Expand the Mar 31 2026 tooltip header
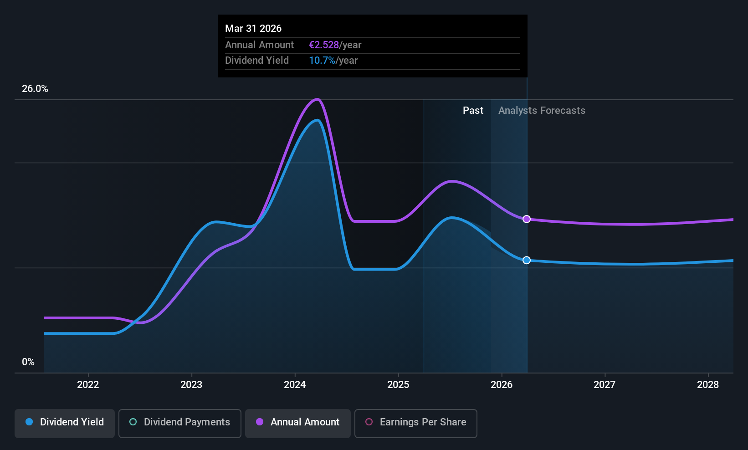Image resolution: width=748 pixels, height=450 pixels. (x=253, y=28)
